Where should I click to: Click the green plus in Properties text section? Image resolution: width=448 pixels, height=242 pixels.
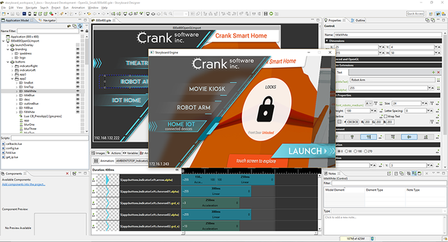click(433, 72)
